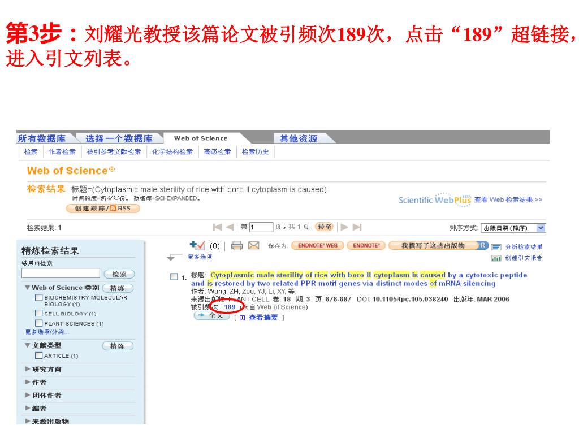Open 被引参考文献检索 menu item
Screen dimensions: 579x434
(114, 151)
